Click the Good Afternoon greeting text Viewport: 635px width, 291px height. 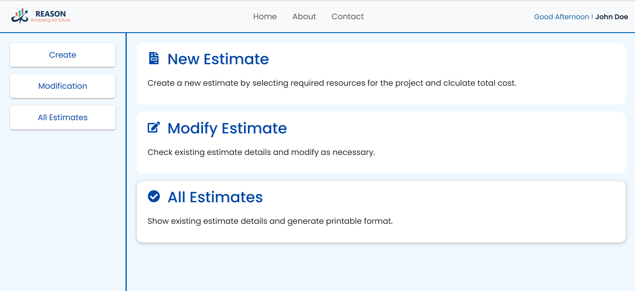563,17
